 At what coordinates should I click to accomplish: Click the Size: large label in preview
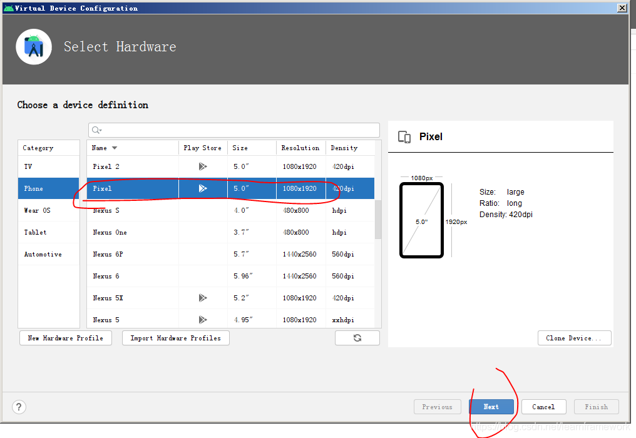502,192
